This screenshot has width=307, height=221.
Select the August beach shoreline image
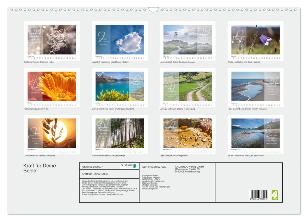click(255, 87)
